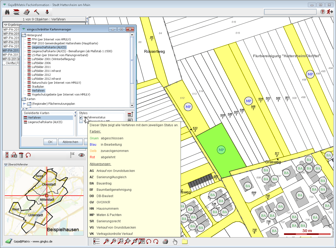This screenshot has height=248, width=336.
Task: Click the legend list icon
Action: click(96, 241)
